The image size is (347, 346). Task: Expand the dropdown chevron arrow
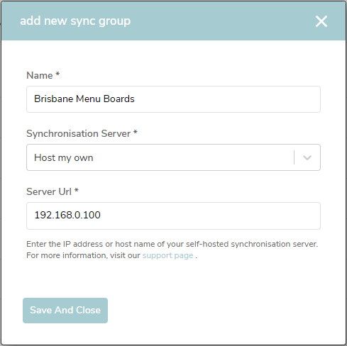point(307,157)
